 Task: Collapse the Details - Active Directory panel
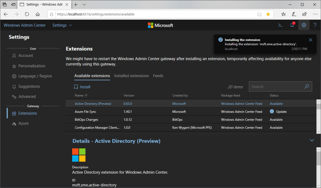pos(312,140)
